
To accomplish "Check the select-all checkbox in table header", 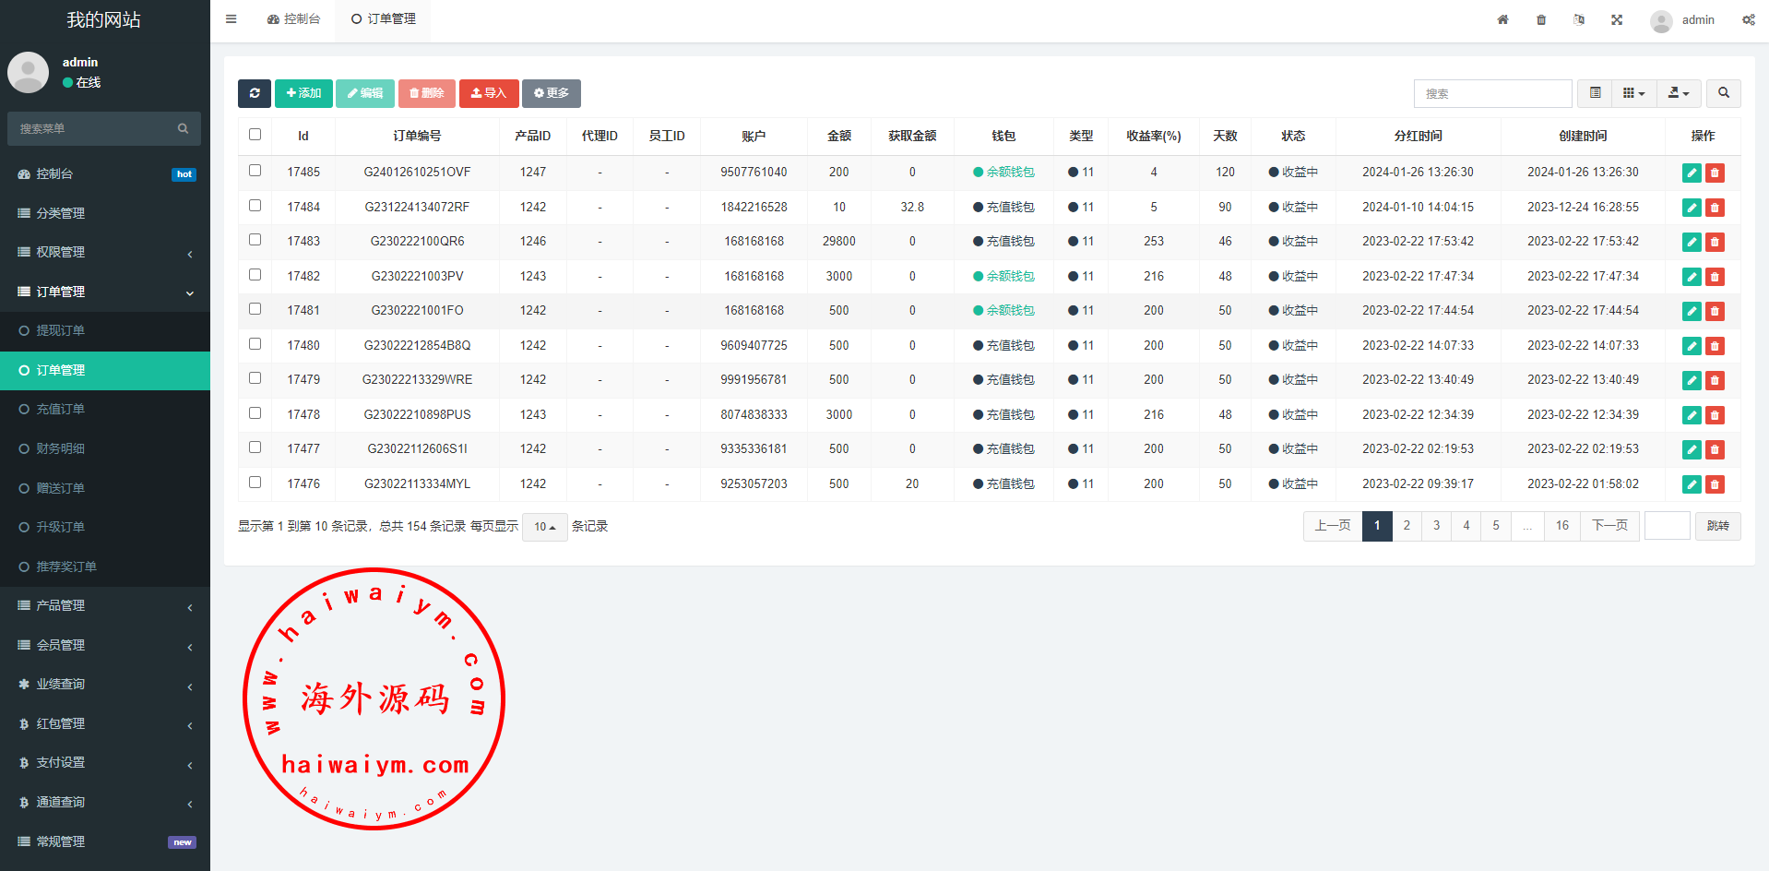I will pos(255,135).
